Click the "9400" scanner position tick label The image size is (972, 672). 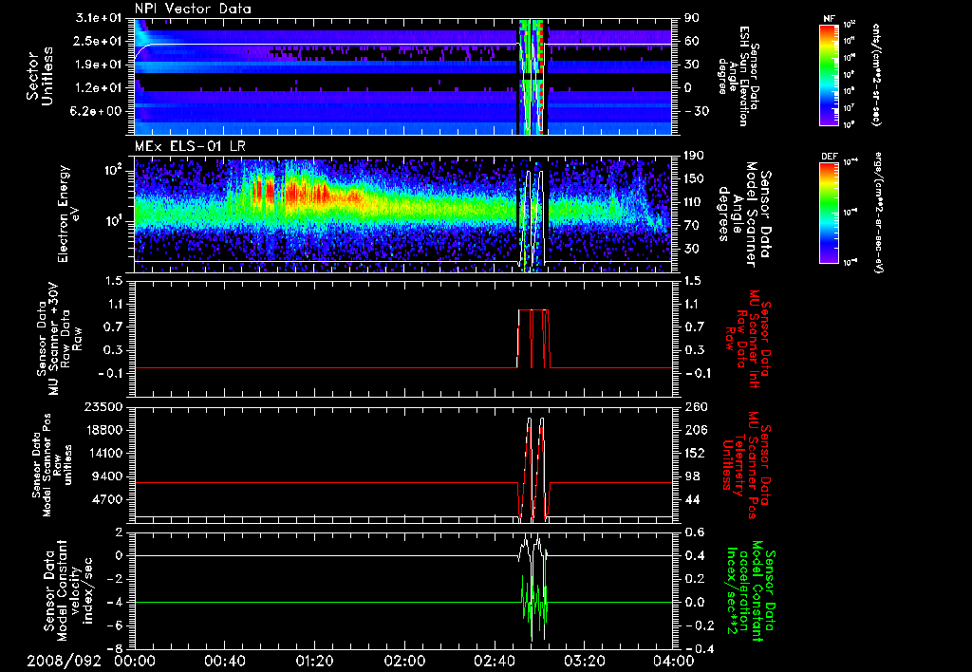click(x=107, y=476)
